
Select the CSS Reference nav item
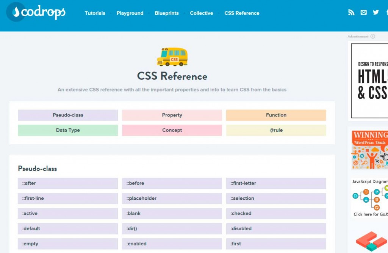tap(242, 13)
